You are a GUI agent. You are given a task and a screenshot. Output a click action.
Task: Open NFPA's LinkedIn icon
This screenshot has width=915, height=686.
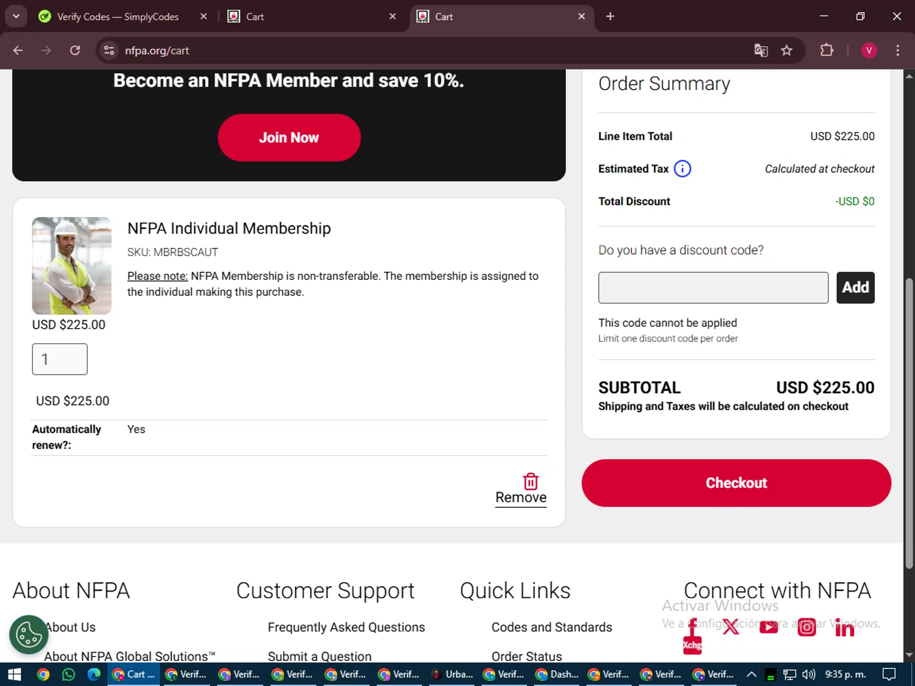844,628
